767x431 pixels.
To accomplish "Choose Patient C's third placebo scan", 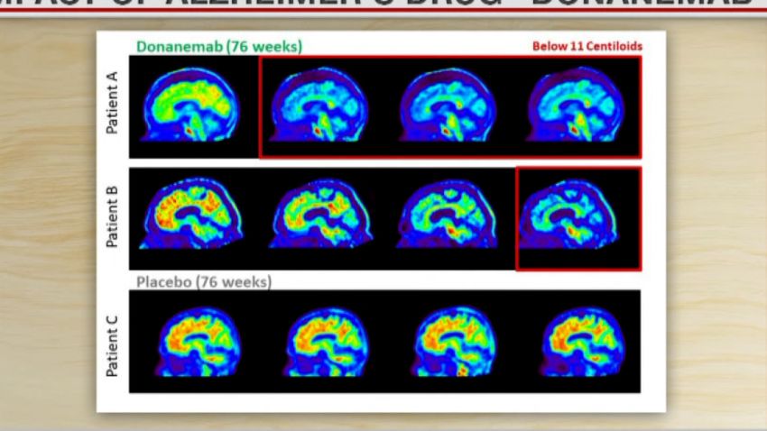I will coord(455,342).
